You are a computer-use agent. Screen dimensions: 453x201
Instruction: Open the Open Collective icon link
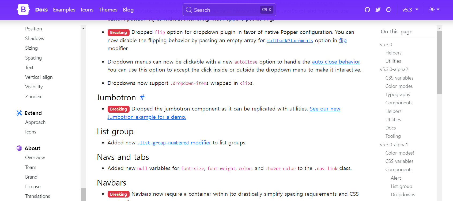[x=389, y=10]
